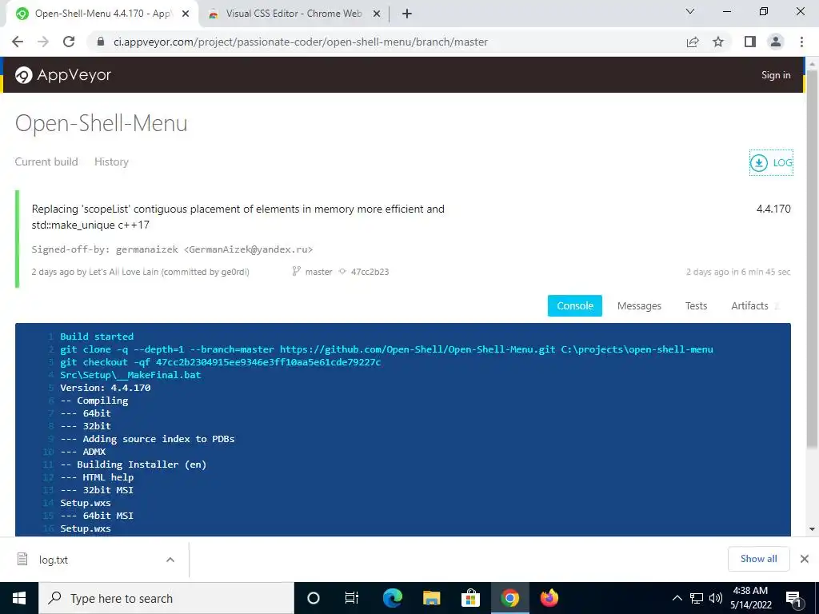Close the downloads bar

(805, 559)
